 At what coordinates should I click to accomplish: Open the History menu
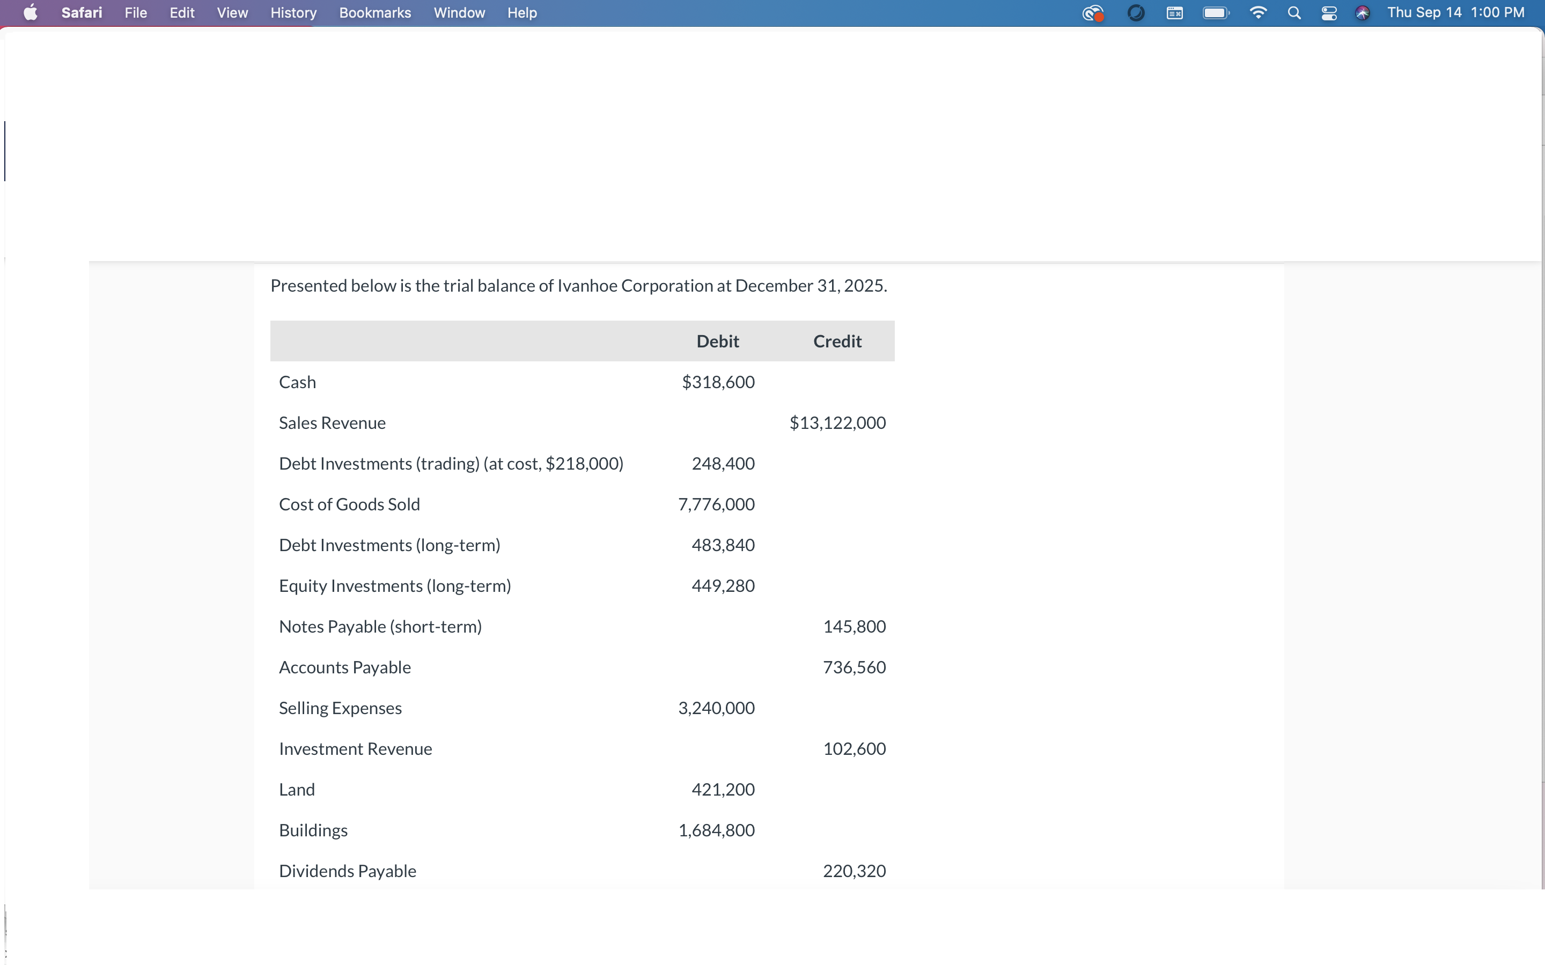click(x=293, y=13)
